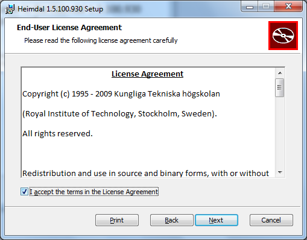Click the License Agreement heading in text box
The height and width of the screenshot is (240, 307).
pos(147,74)
